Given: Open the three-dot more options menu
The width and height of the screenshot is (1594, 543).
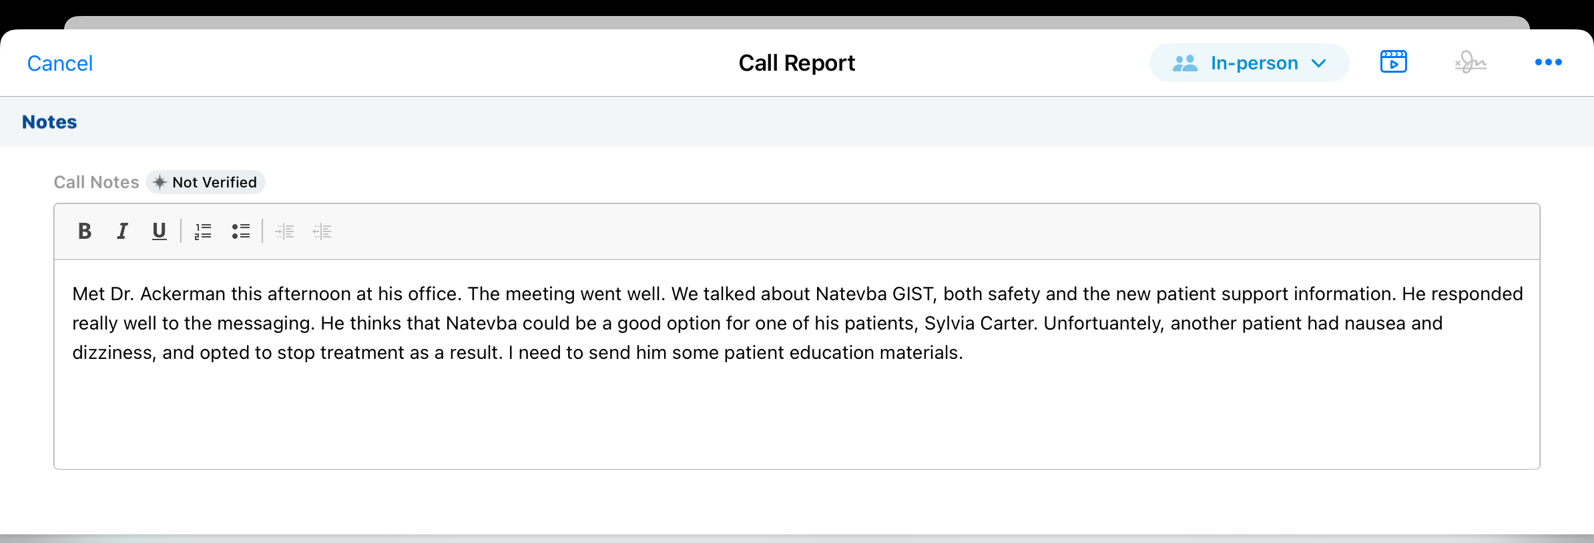Looking at the screenshot, I should tap(1548, 63).
